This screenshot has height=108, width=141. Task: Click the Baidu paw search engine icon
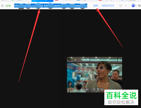click(133, 6)
